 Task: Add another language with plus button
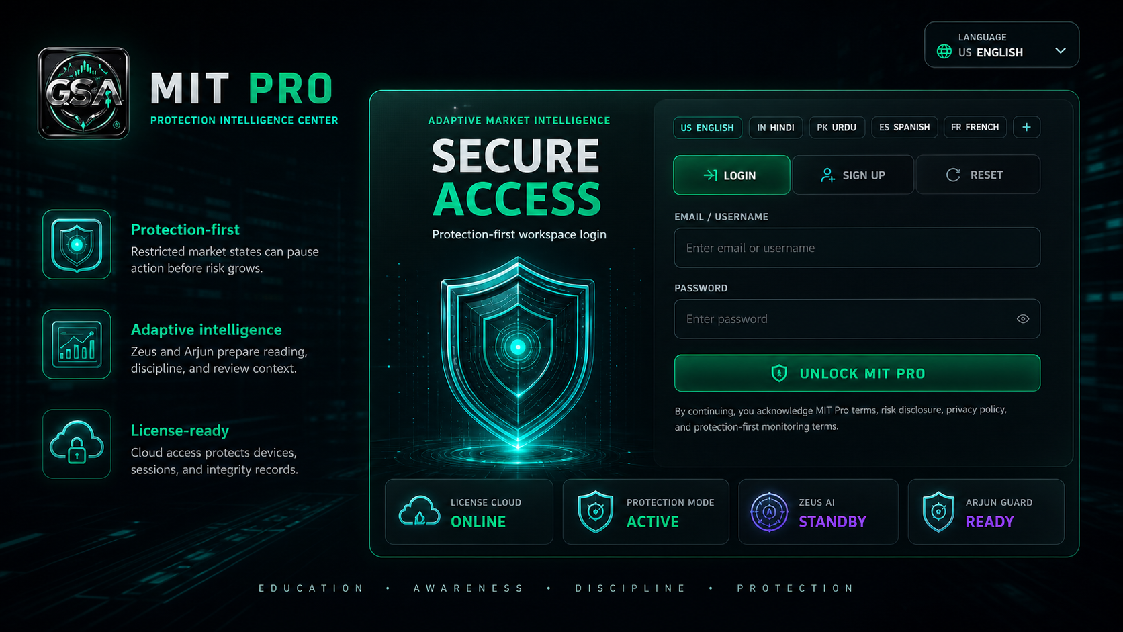1026,127
